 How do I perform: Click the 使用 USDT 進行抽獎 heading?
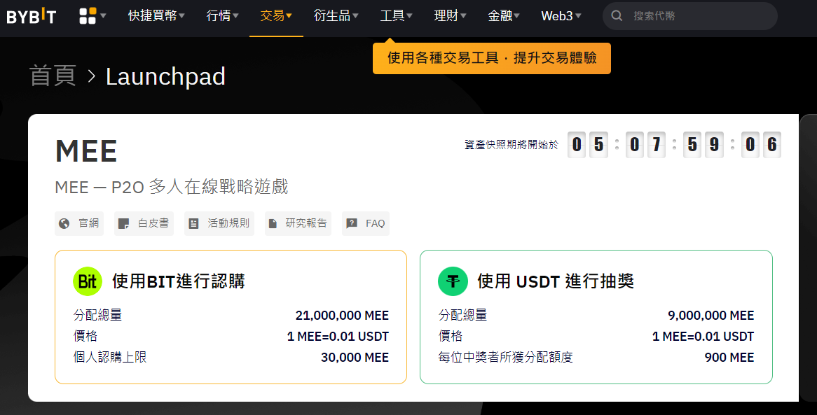tap(556, 281)
